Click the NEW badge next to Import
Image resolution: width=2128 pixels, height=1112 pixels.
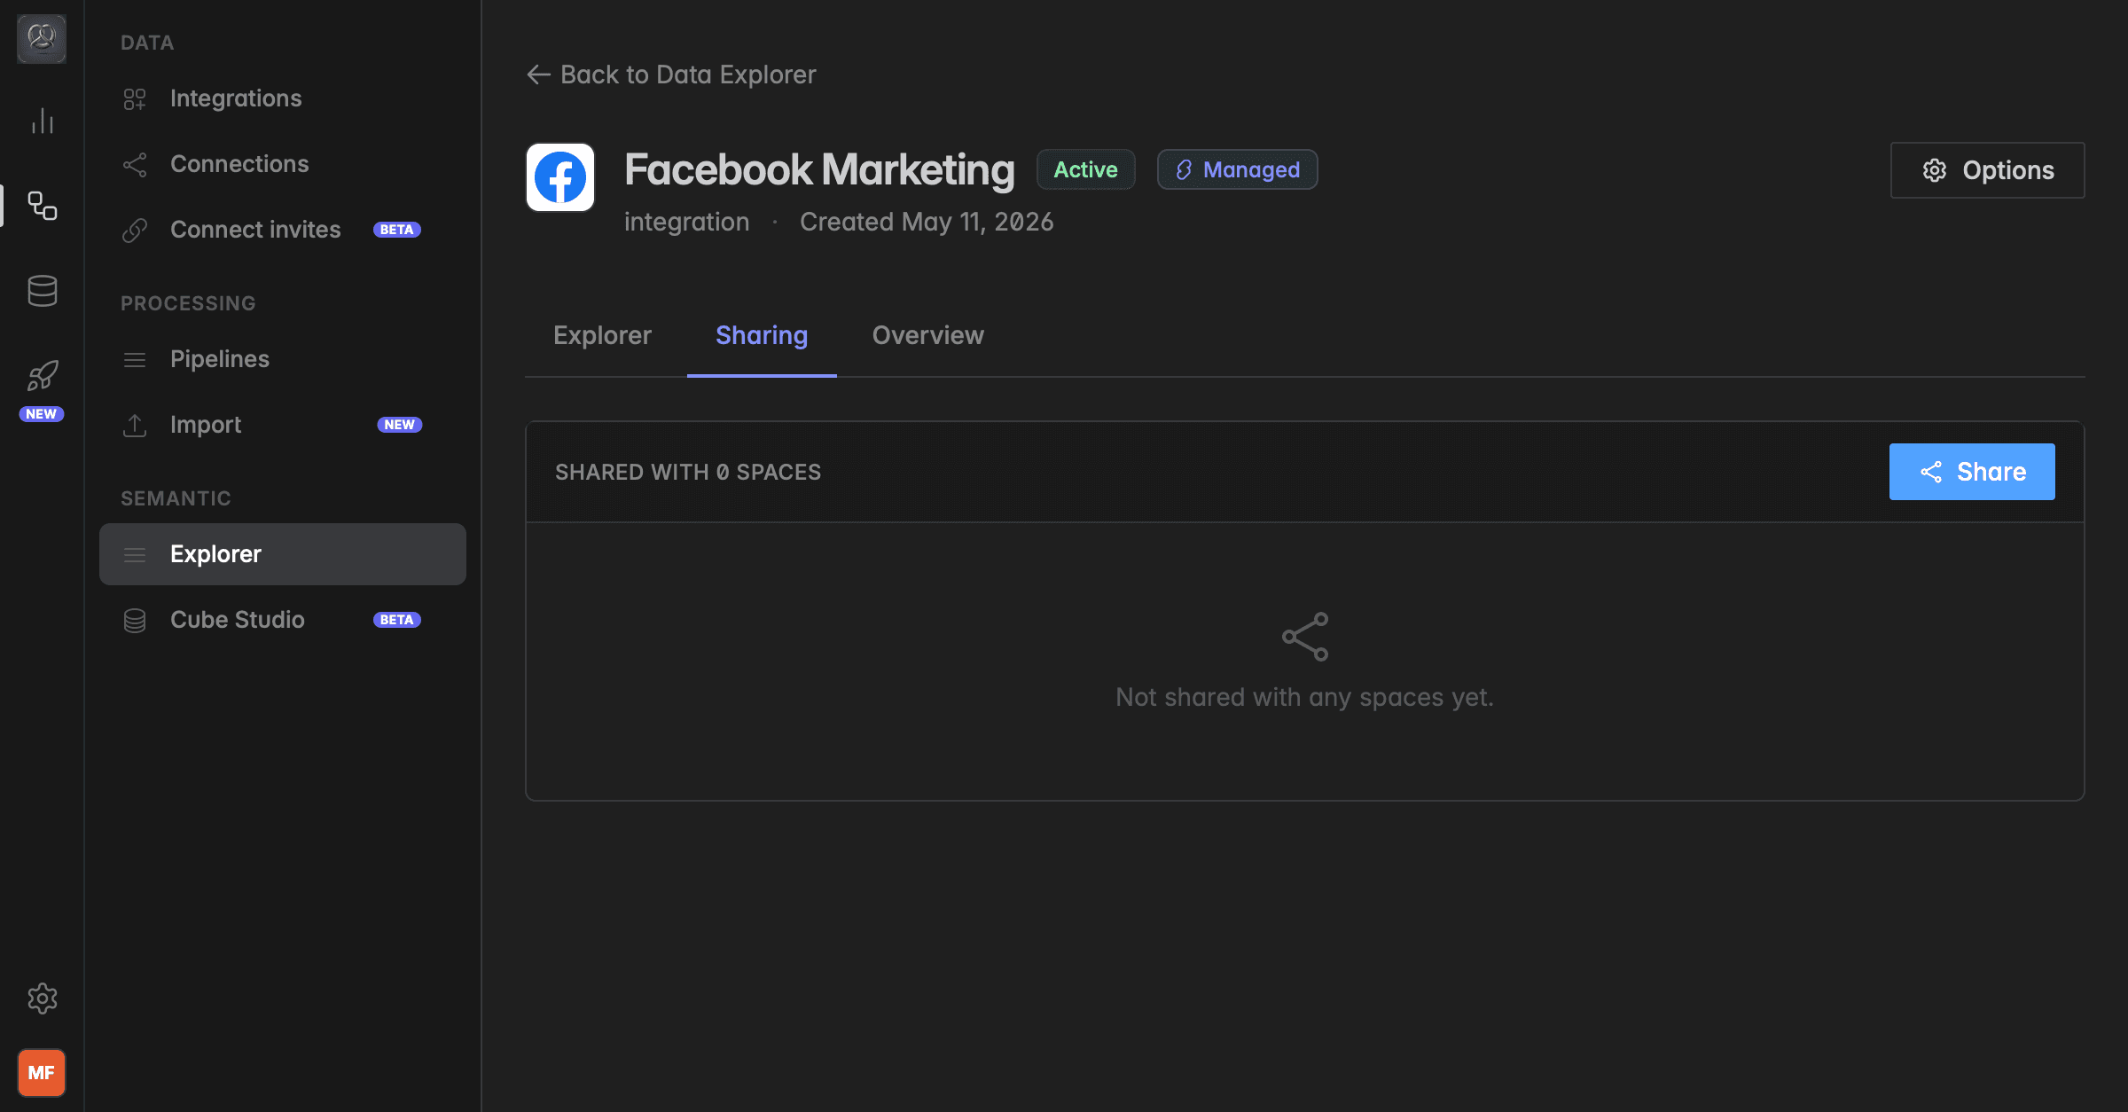400,425
